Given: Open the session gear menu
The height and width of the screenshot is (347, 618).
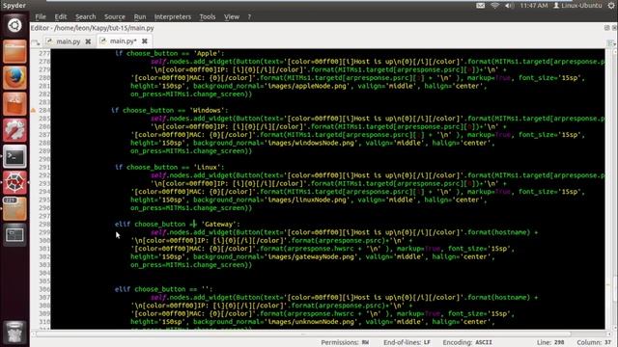Looking at the screenshot, I should tap(611, 6).
